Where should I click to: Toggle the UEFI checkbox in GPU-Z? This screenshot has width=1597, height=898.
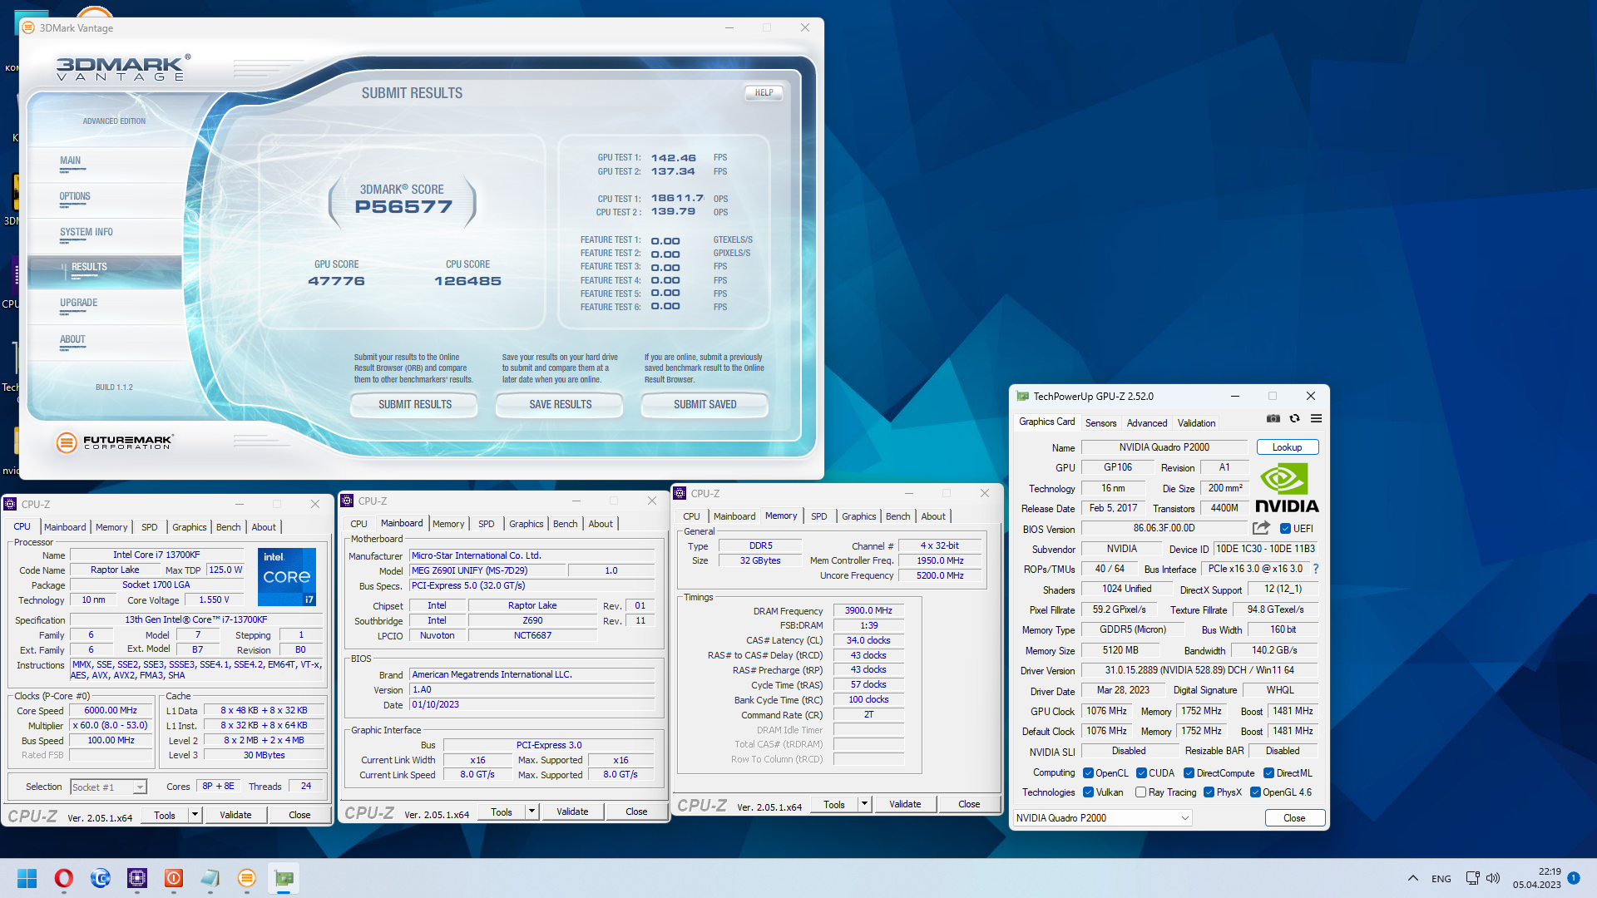[x=1285, y=529]
